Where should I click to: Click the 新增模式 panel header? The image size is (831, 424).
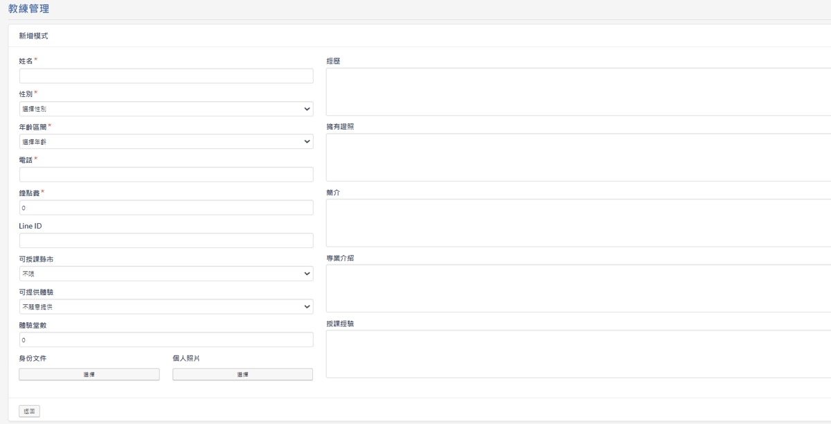tap(33, 35)
